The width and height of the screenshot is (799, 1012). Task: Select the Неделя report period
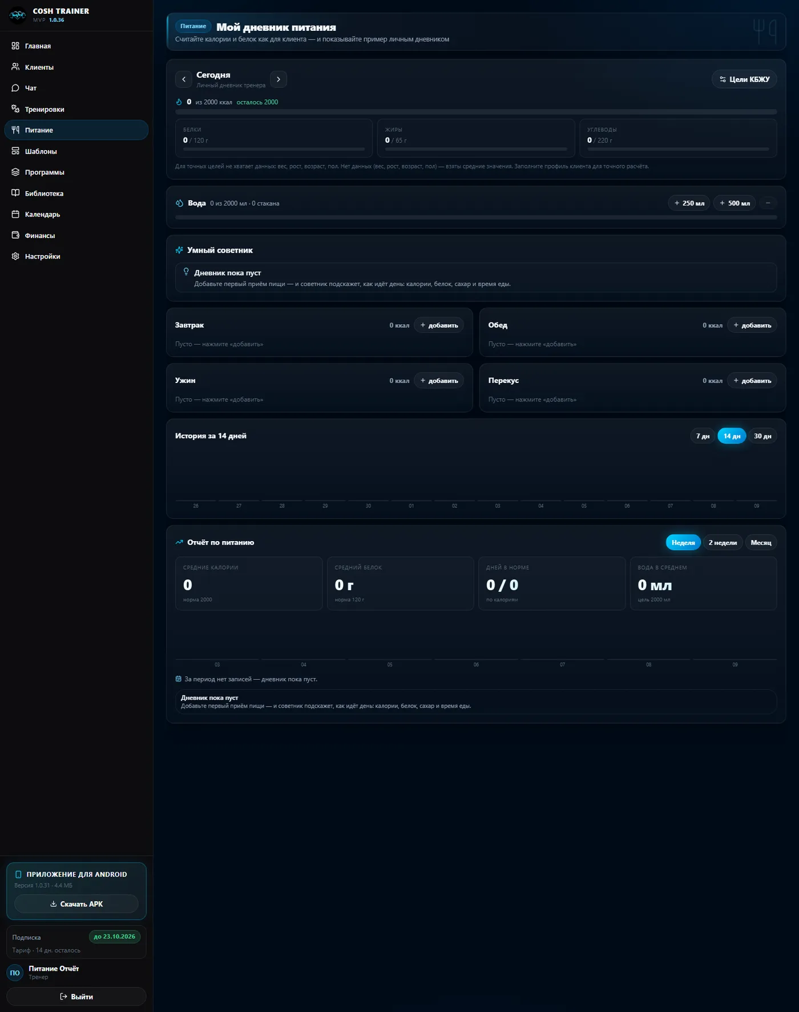(x=683, y=543)
